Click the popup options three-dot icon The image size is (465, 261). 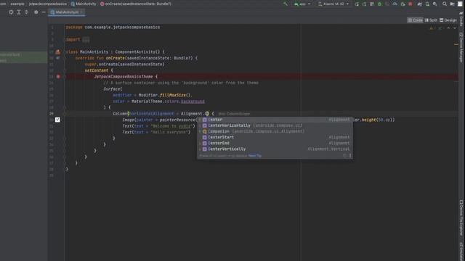tap(350, 156)
